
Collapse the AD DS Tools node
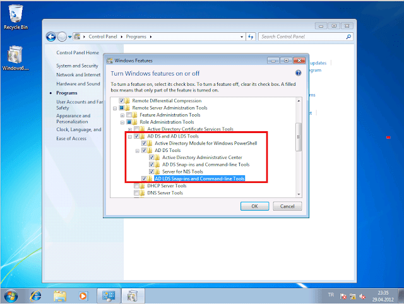(138, 150)
